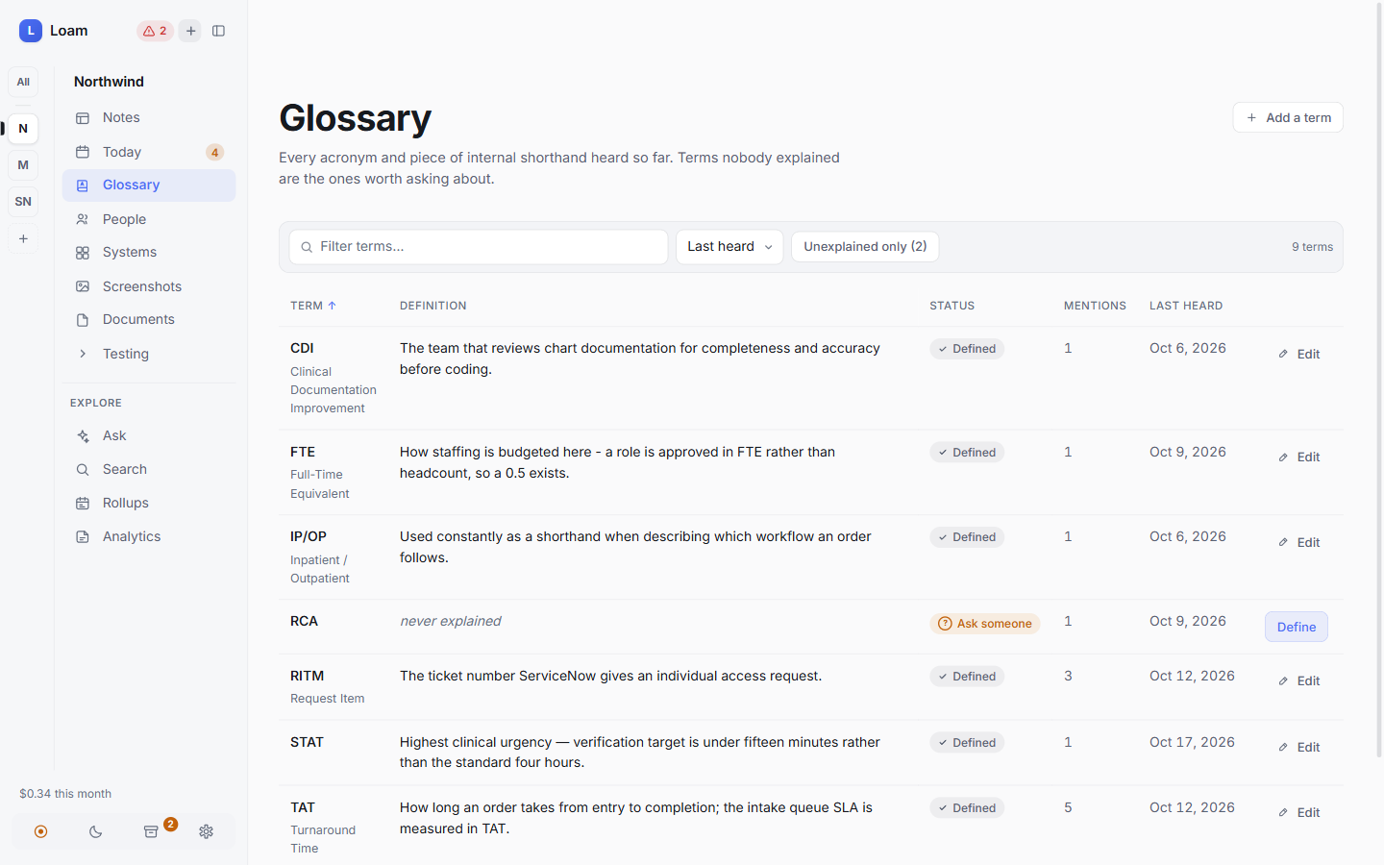Toggle the Unexplained only (2) filter
Viewport: 1384px width, 865px height.
point(865,247)
